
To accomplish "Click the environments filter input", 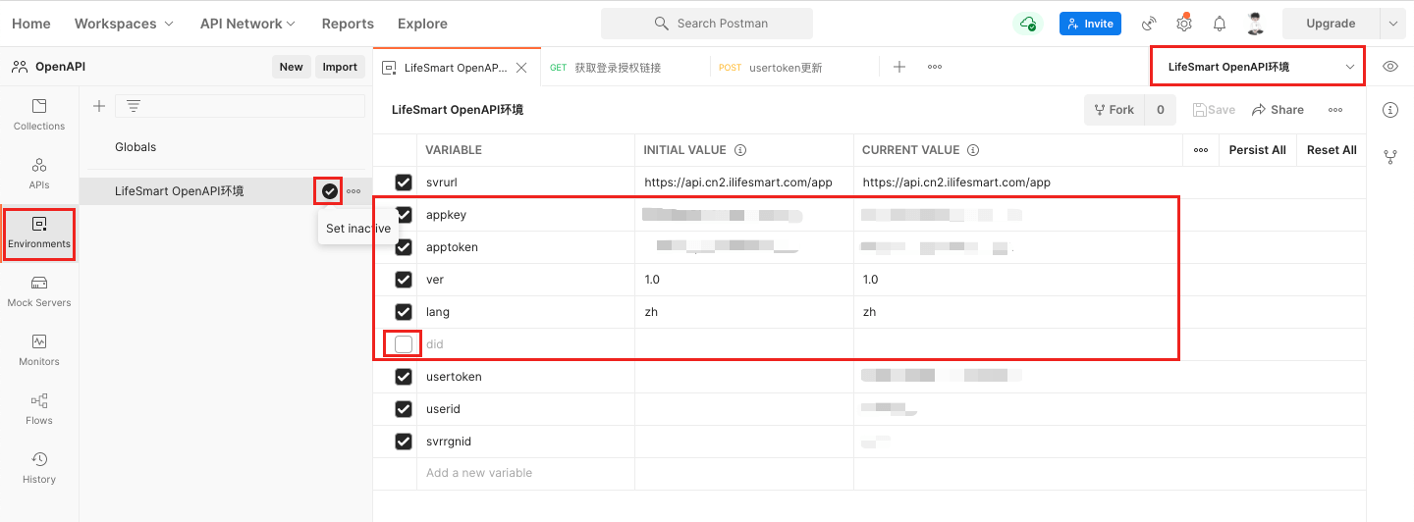I will (240, 106).
